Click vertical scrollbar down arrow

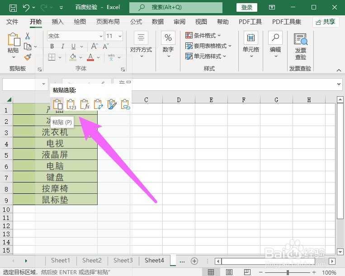click(340, 252)
